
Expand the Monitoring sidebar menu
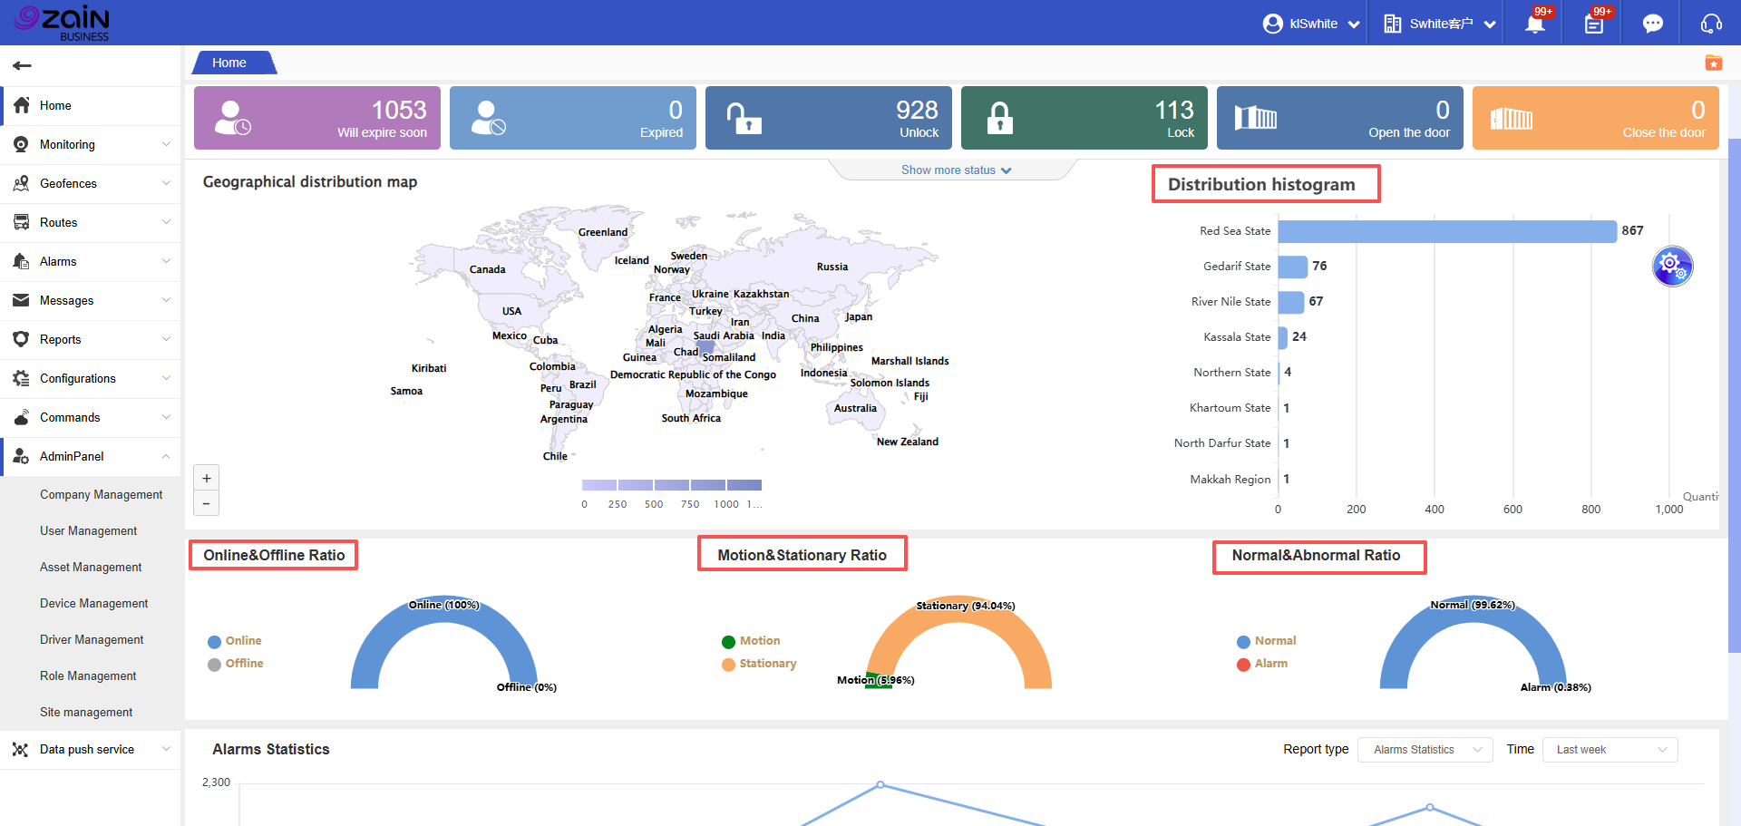pos(91,145)
